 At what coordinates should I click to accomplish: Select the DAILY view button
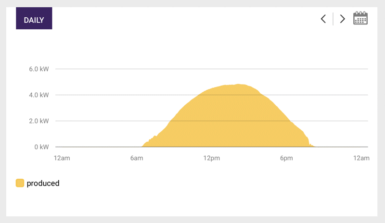tap(34, 18)
